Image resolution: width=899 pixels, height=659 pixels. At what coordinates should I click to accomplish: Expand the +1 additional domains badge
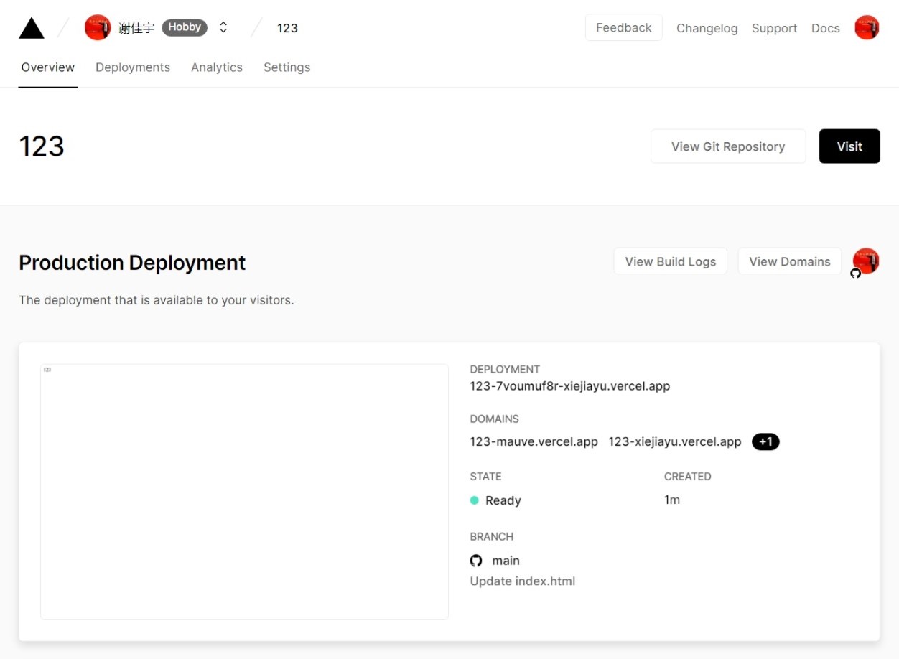click(765, 441)
